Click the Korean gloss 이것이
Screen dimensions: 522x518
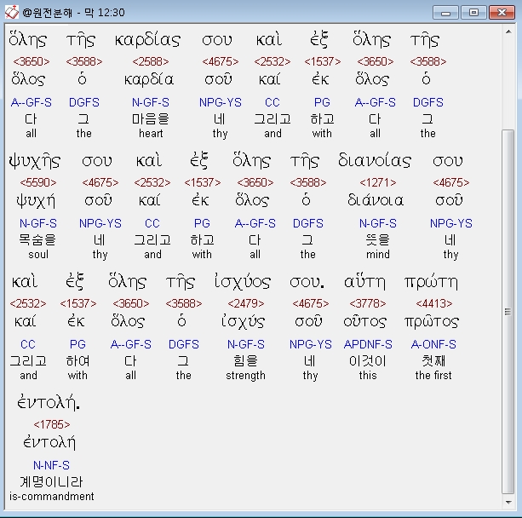point(368,360)
